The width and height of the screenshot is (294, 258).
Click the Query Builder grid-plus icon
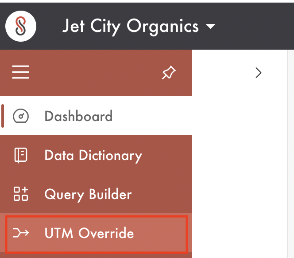tap(21, 194)
